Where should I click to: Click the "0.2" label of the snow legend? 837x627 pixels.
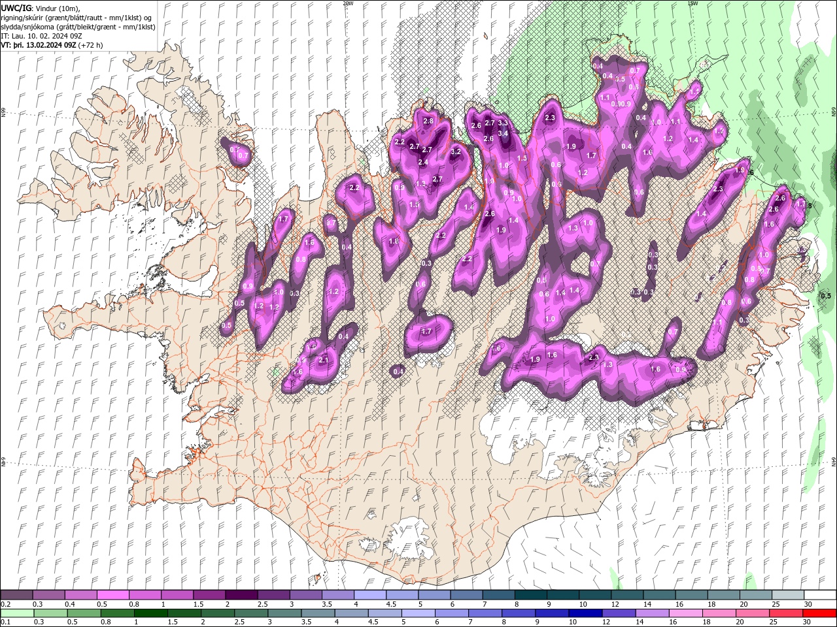pyautogui.click(x=5, y=604)
